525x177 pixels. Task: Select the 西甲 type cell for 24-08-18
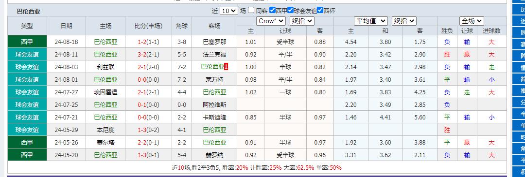27,42
